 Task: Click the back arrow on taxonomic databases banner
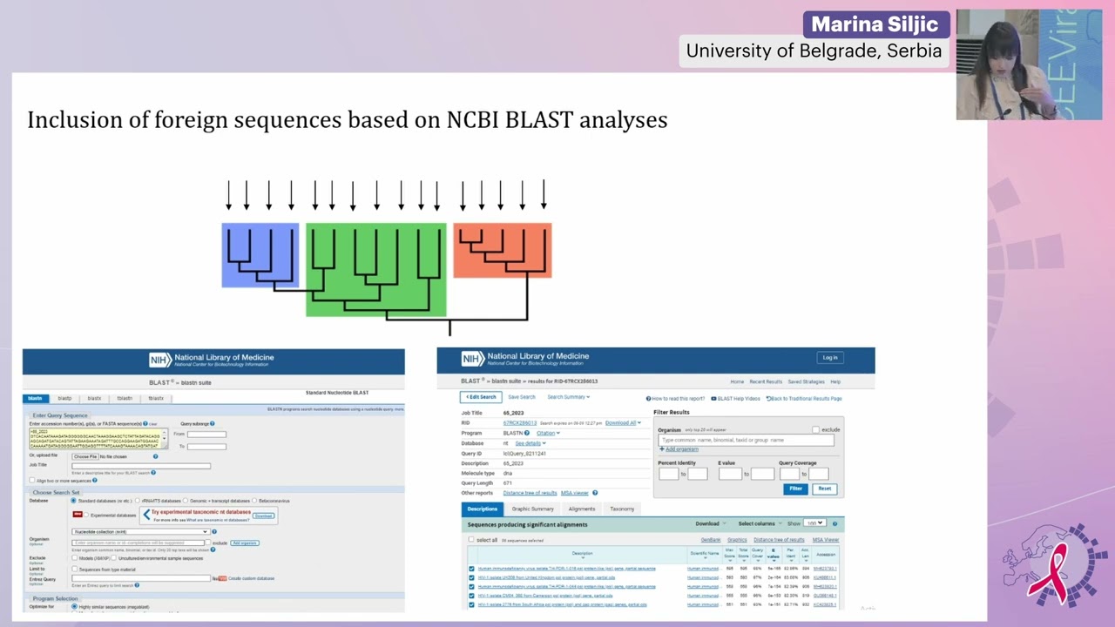pos(146,514)
